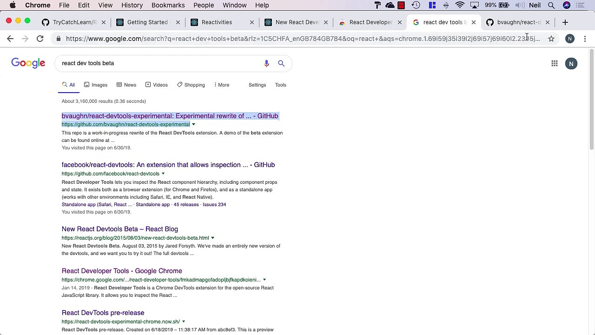Open Time Machine menu bar icon
The image size is (595, 335).
416,5
